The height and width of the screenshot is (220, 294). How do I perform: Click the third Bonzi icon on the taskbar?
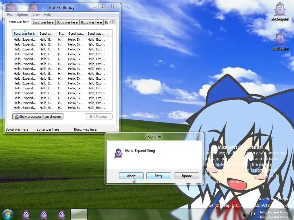pos(61,214)
